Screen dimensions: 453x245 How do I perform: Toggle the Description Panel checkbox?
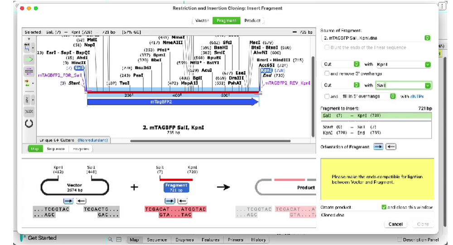click(x=400, y=240)
